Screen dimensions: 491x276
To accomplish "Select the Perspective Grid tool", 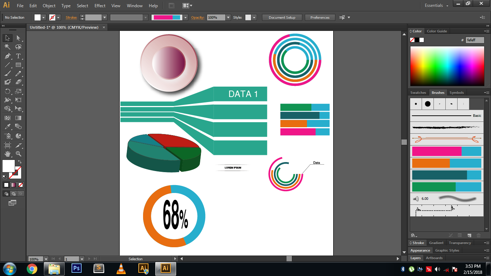I will [18, 109].
